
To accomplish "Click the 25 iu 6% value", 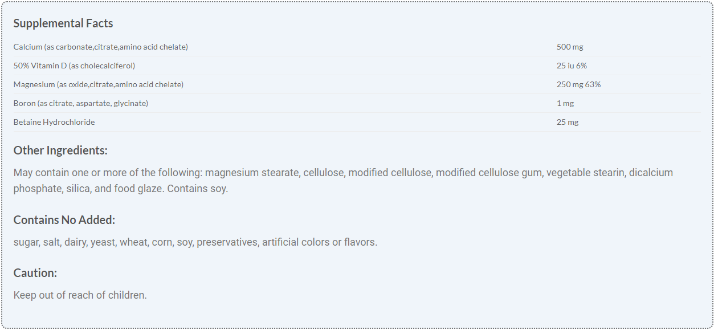I will 572,66.
